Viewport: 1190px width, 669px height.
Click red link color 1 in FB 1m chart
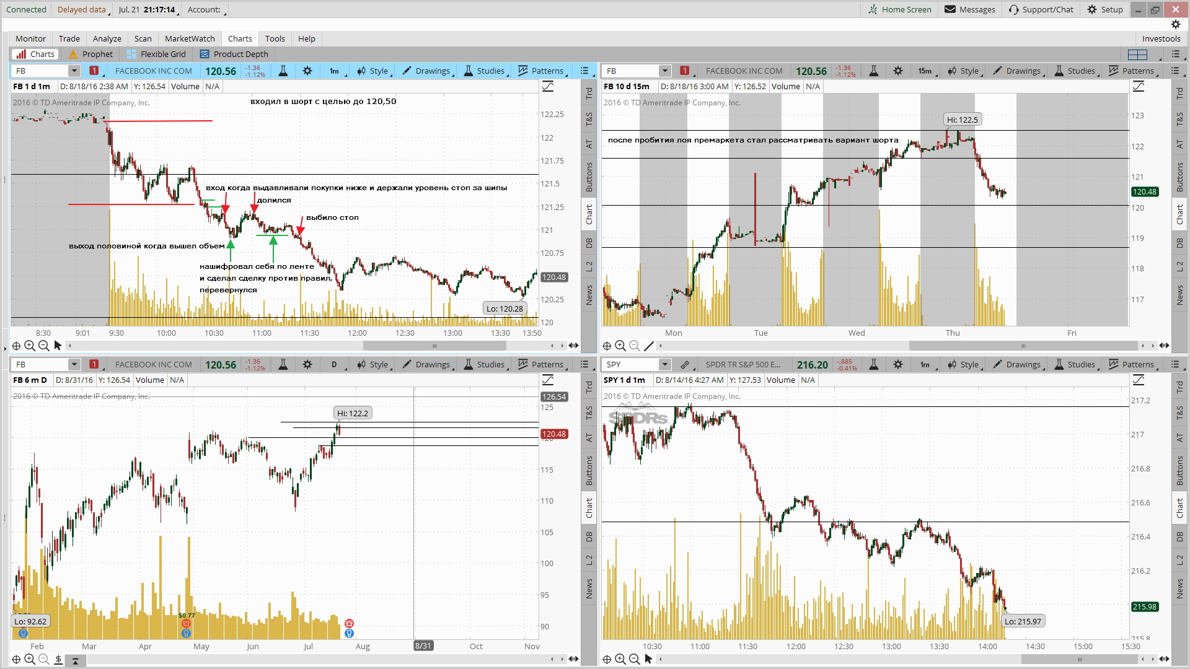(x=94, y=71)
